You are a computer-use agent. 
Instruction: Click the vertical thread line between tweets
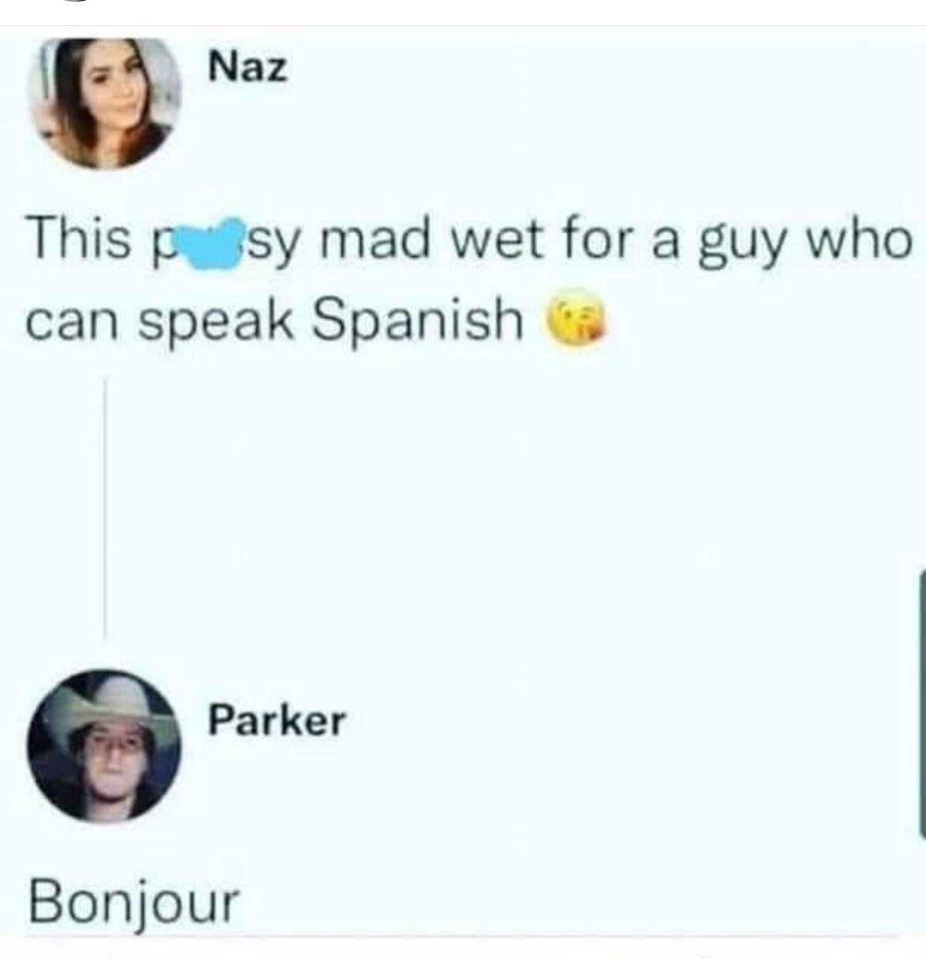[104, 508]
